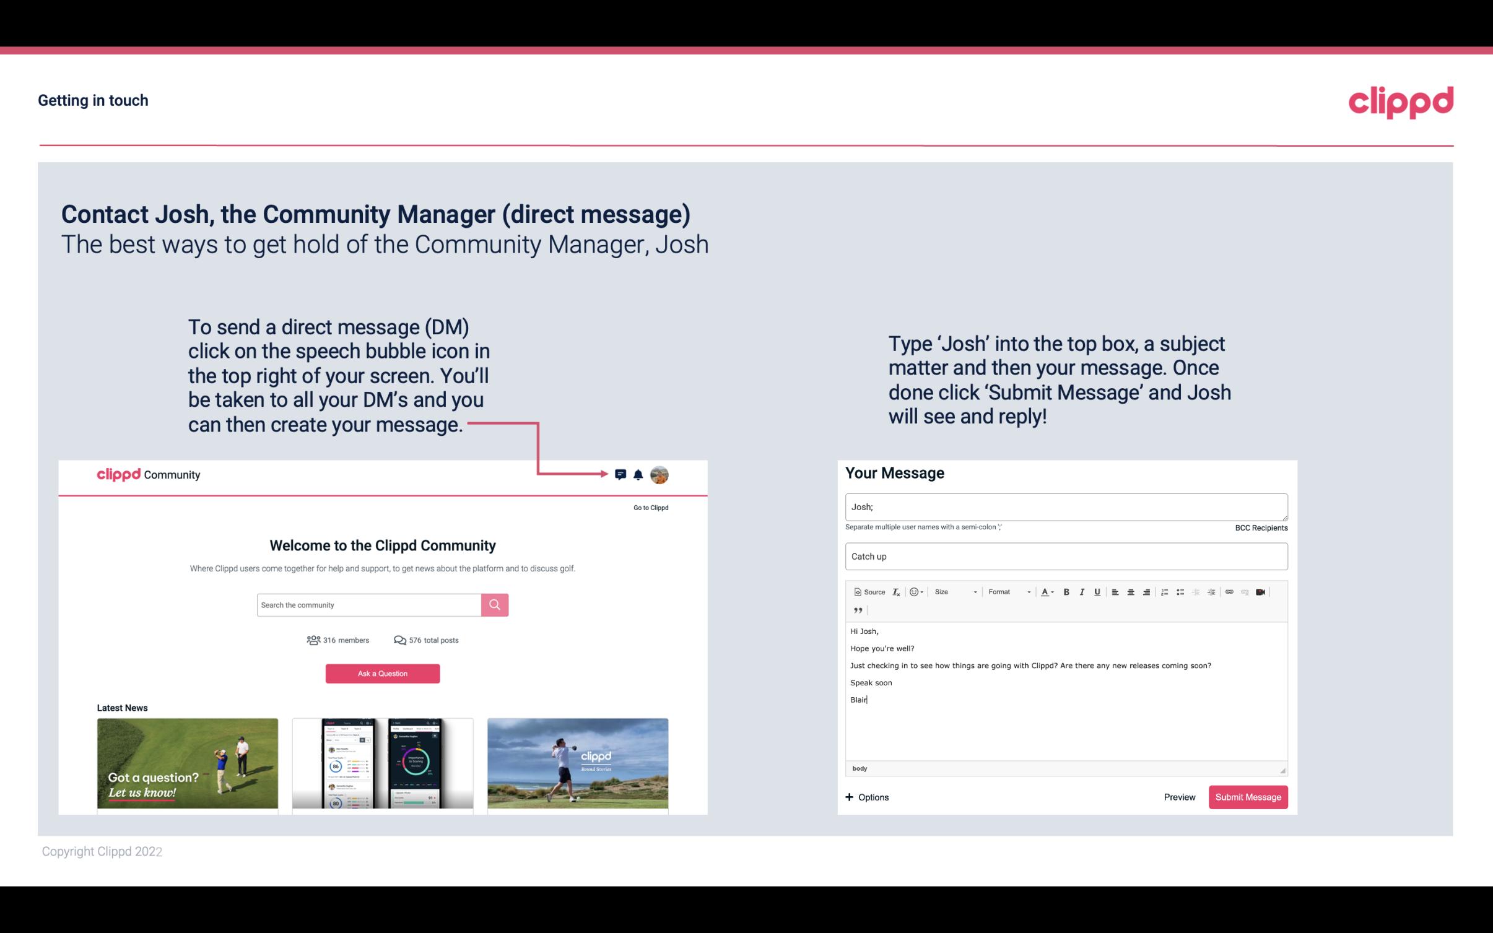
Task: Click the BCC Recipients toggle
Action: click(x=1259, y=527)
